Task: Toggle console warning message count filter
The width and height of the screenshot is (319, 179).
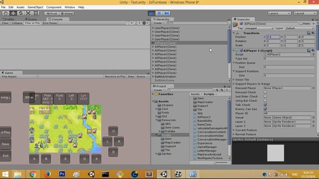Action: pos(138,23)
